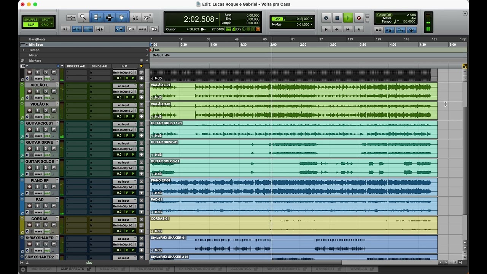Click INSERTS A-E column header
Viewport: 487px width, 274px height.
[x=76, y=66]
